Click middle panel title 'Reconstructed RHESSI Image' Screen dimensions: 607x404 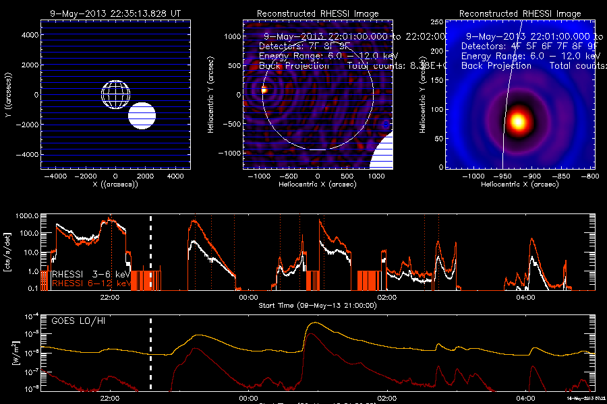pos(318,13)
